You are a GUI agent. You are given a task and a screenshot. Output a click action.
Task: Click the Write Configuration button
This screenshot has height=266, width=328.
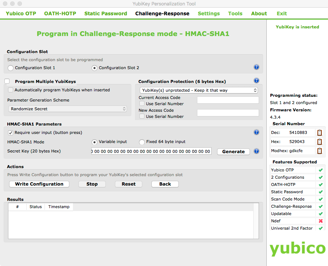coord(39,184)
